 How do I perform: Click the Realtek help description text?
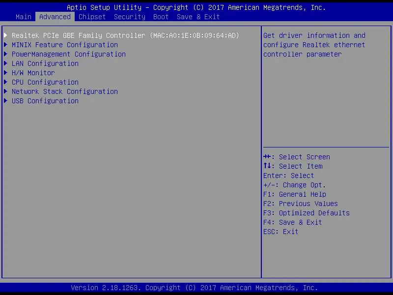tap(314, 45)
